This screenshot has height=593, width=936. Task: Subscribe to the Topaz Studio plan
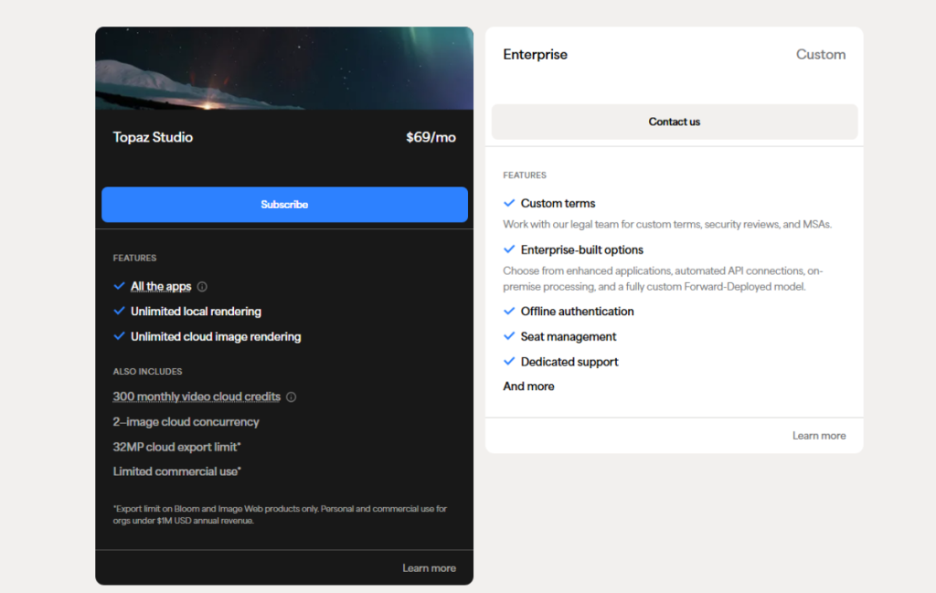click(x=285, y=205)
